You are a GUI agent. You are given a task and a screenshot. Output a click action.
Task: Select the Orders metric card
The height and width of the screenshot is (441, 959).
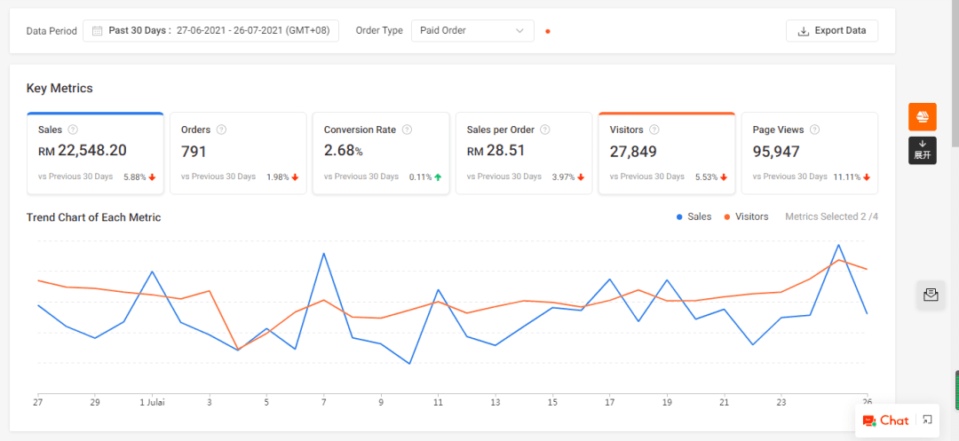pyautogui.click(x=238, y=153)
